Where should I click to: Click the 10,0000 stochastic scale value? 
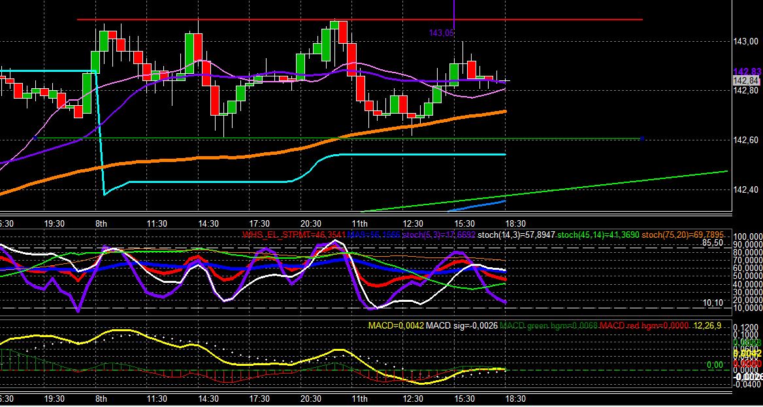(748, 308)
